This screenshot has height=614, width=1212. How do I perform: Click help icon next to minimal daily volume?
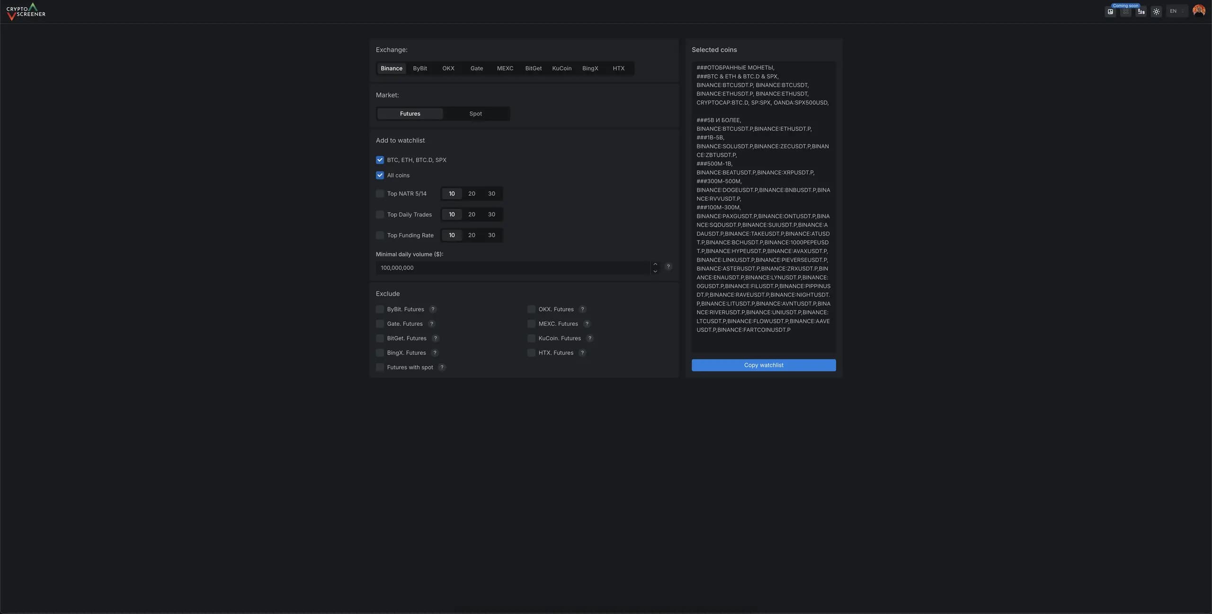pos(668,267)
